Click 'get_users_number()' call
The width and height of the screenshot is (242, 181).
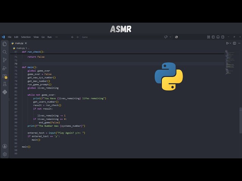[x=46, y=102]
